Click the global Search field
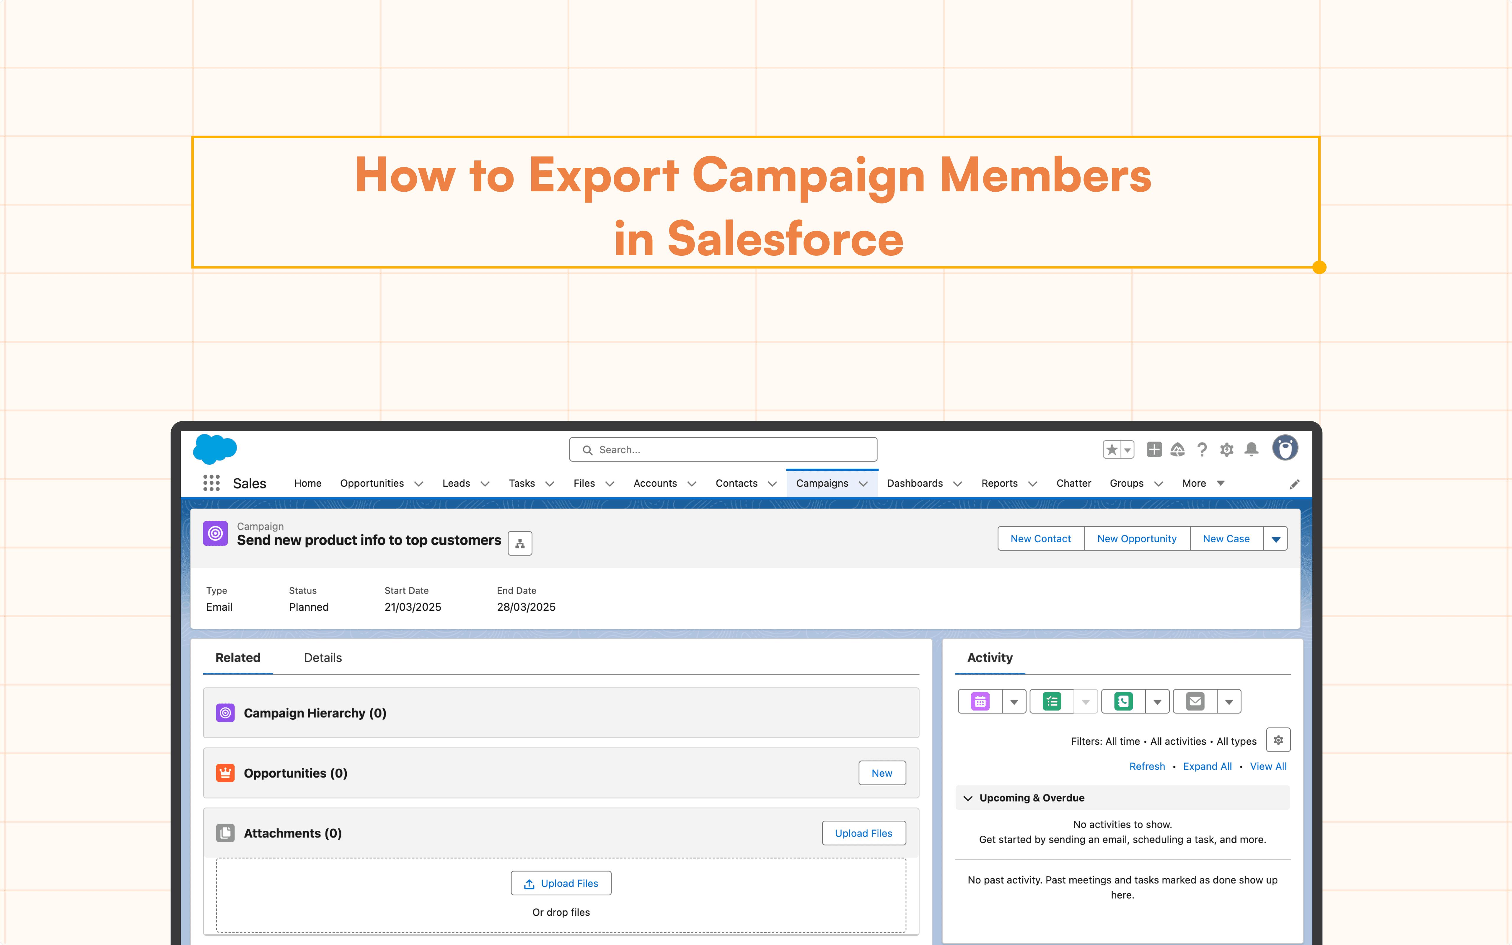Image resolution: width=1512 pixels, height=945 pixels. 723,449
